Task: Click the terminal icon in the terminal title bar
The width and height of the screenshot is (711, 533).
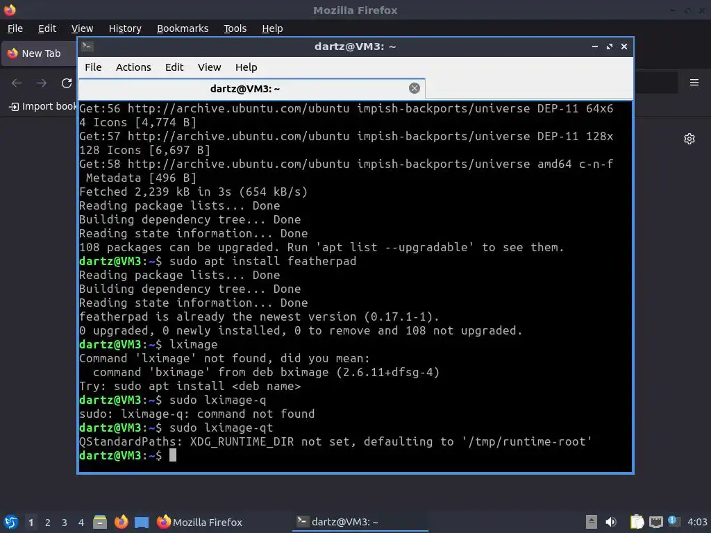Action: pos(87,46)
